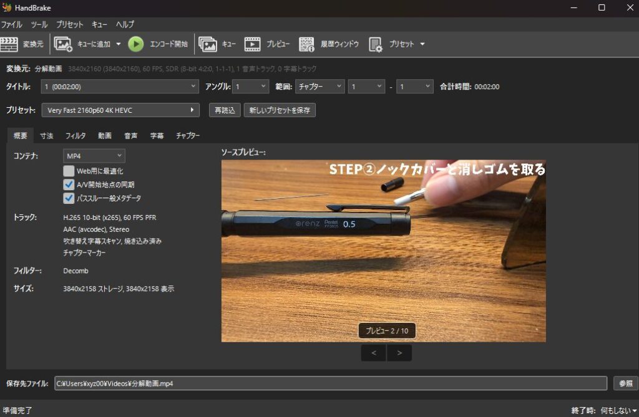Show next preview image with > button

(x=399, y=353)
